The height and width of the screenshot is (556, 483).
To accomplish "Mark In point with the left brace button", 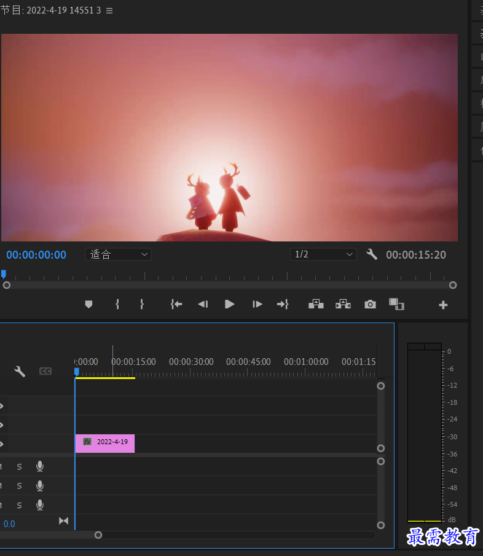I will pyautogui.click(x=117, y=304).
